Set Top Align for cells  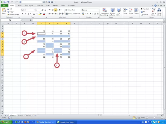click(x=50, y=10)
